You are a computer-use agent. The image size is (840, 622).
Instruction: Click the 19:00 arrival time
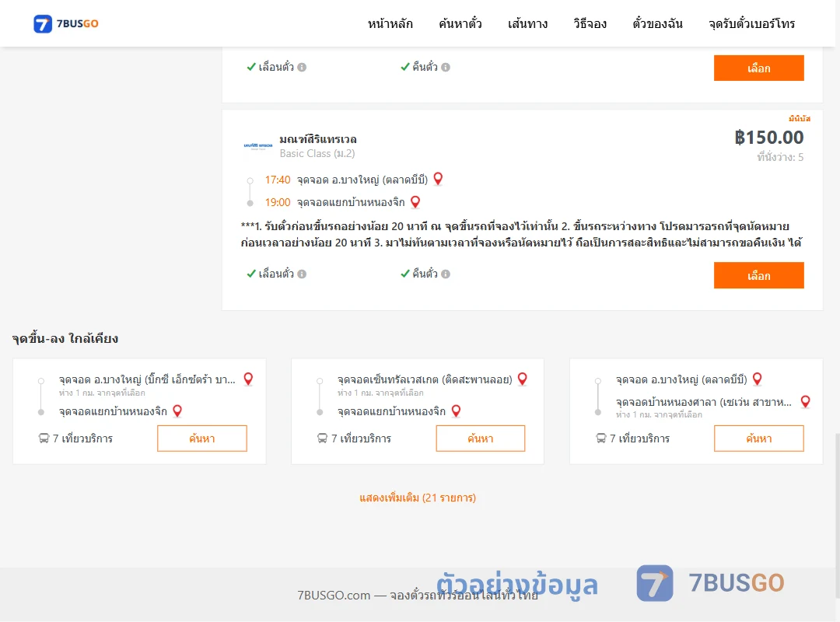tap(278, 202)
